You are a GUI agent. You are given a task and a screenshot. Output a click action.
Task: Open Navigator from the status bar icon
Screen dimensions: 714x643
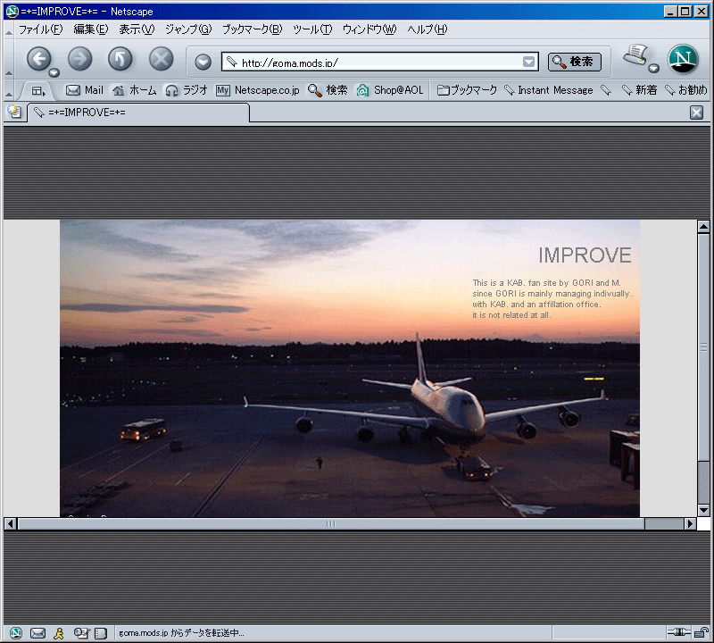point(15,633)
